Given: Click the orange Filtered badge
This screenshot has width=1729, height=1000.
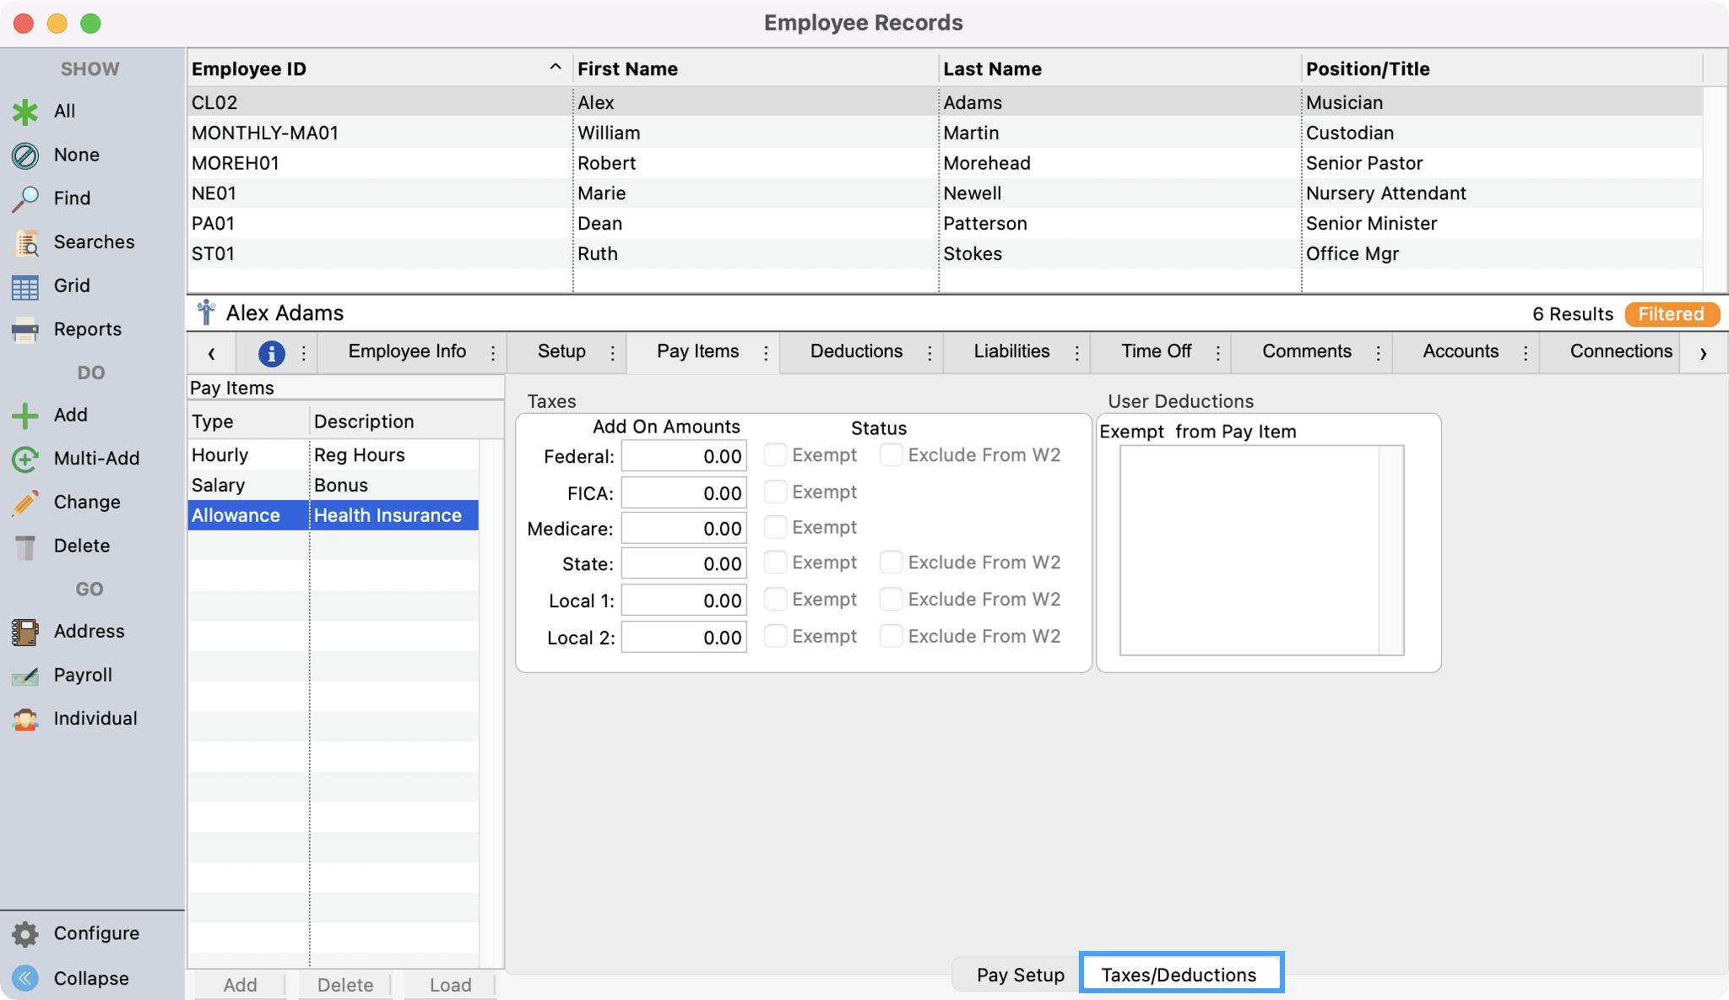Looking at the screenshot, I should point(1671,314).
